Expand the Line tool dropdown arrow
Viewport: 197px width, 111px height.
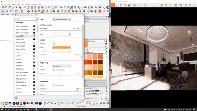(13, 11)
